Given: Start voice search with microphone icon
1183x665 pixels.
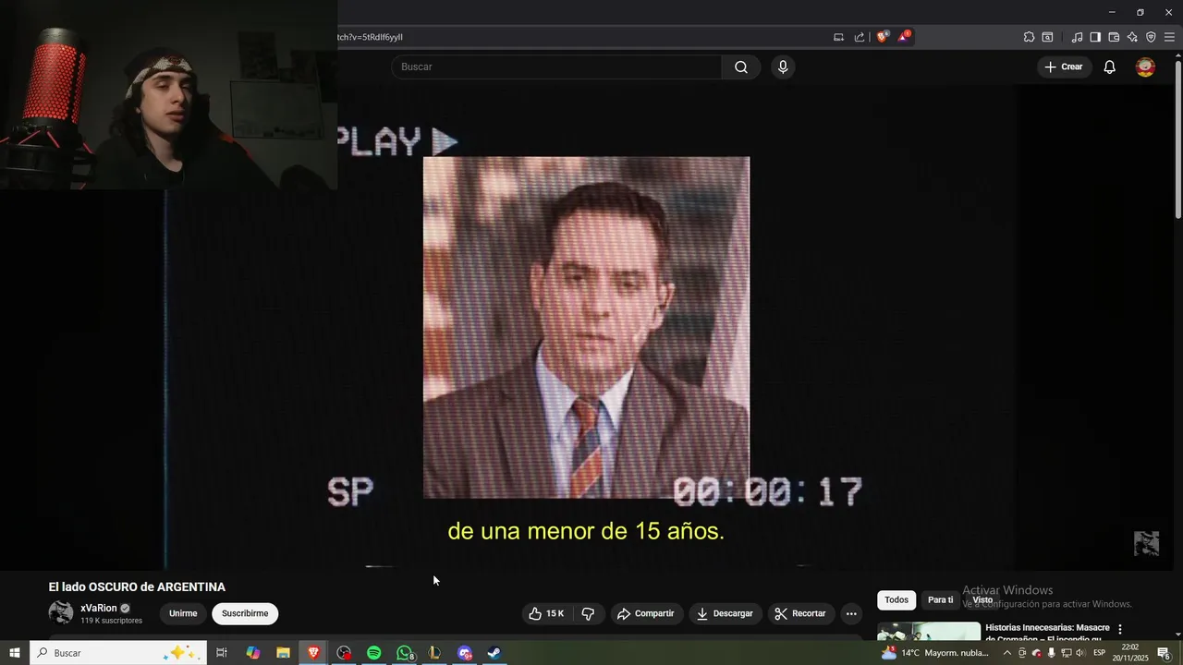Looking at the screenshot, I should pos(783,66).
